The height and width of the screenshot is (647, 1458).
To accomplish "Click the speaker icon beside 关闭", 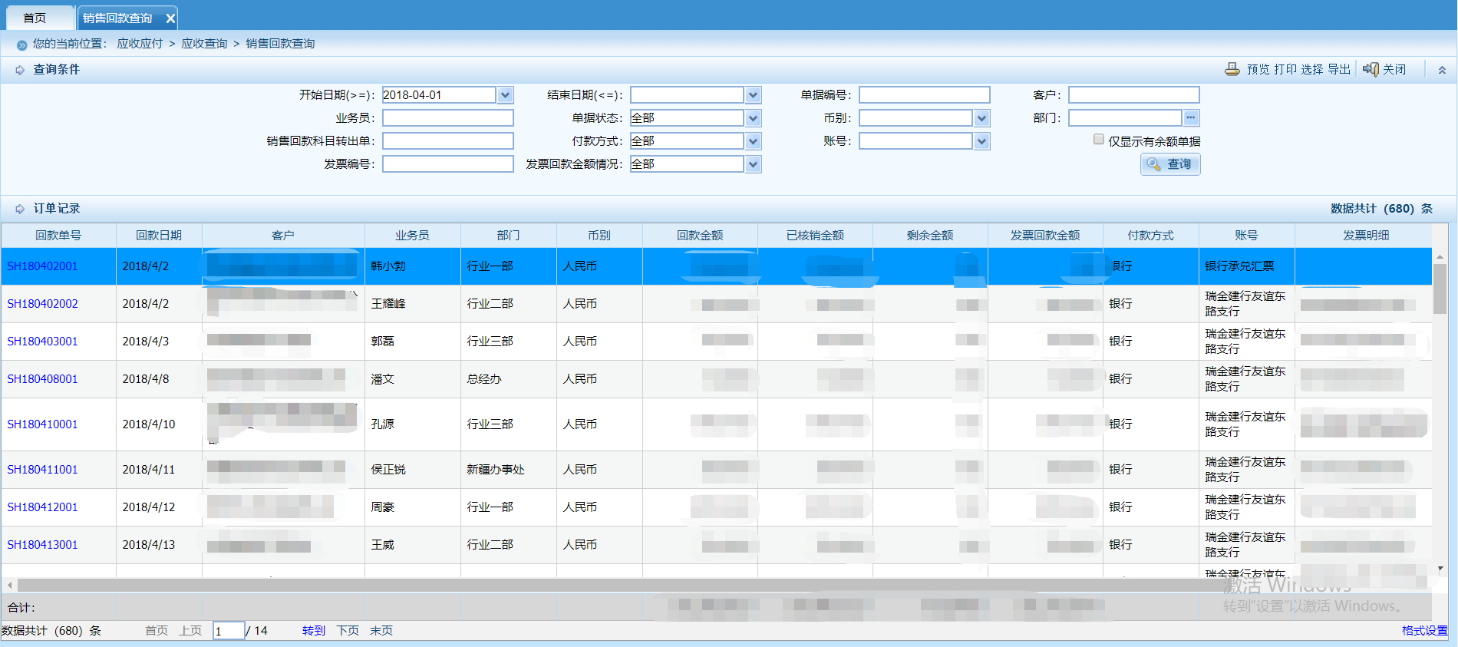I will (x=1371, y=69).
